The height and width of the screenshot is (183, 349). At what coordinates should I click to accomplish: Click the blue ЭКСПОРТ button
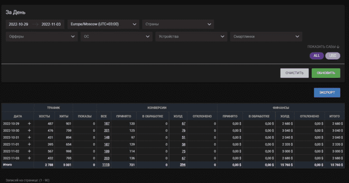point(327,93)
